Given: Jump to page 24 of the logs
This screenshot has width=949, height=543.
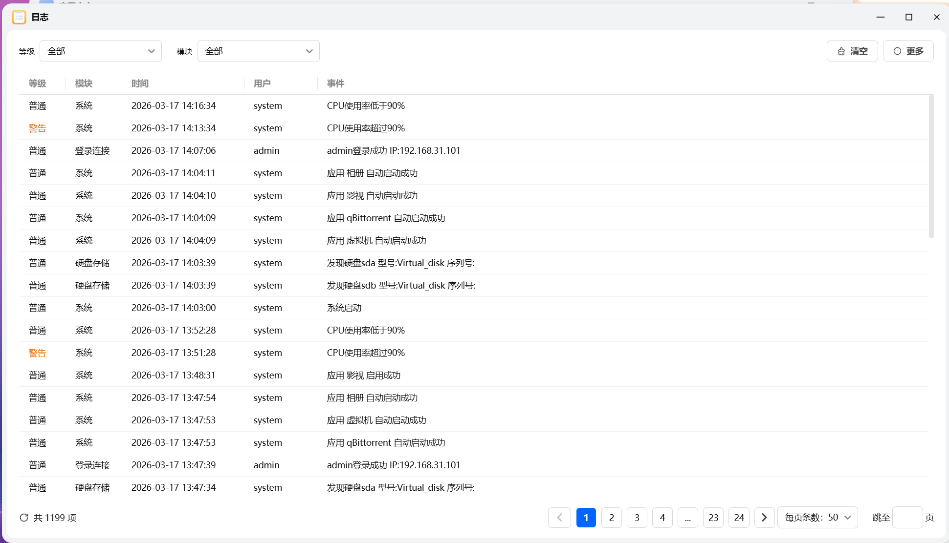Looking at the screenshot, I should click(739, 518).
